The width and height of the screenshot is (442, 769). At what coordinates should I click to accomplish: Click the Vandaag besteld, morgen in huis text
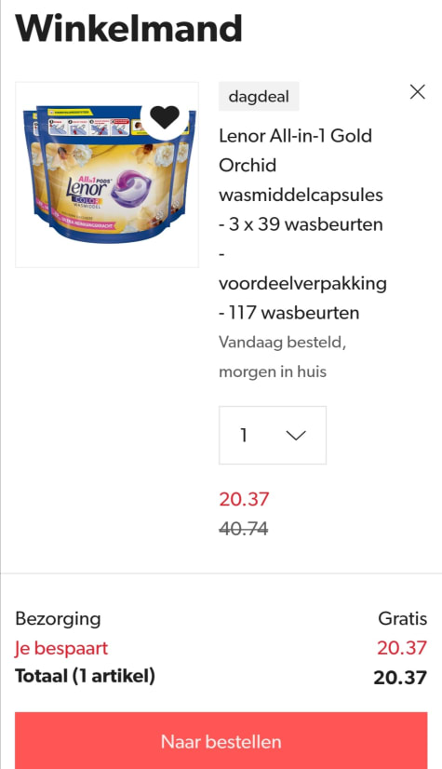coord(282,357)
